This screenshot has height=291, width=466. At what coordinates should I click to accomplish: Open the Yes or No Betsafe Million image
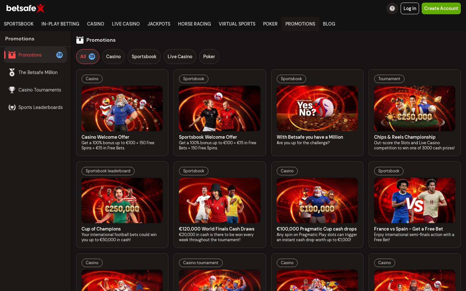point(317,108)
